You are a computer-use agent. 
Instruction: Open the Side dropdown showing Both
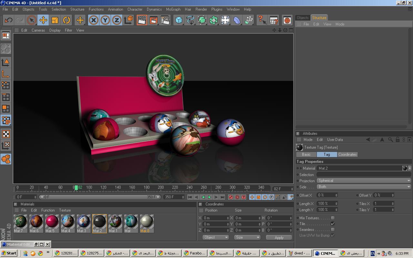pos(364,187)
